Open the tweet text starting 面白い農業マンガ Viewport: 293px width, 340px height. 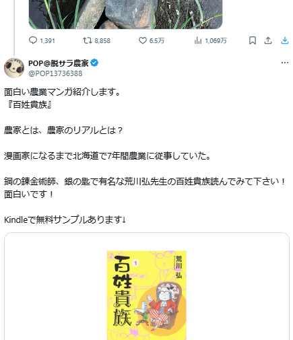(x=145, y=156)
